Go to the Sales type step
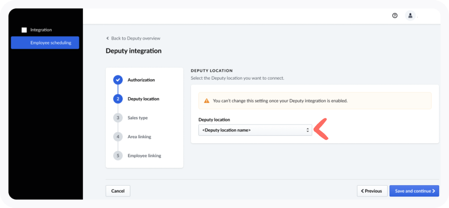449x208 pixels. tap(138, 118)
